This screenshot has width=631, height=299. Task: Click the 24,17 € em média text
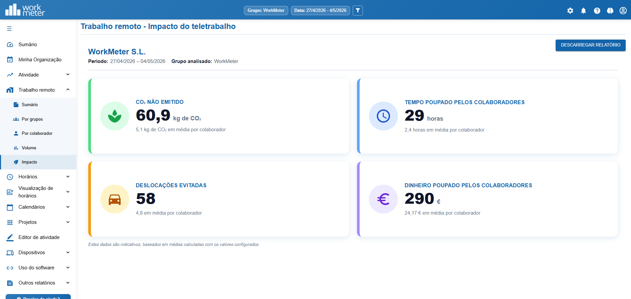[x=443, y=213]
